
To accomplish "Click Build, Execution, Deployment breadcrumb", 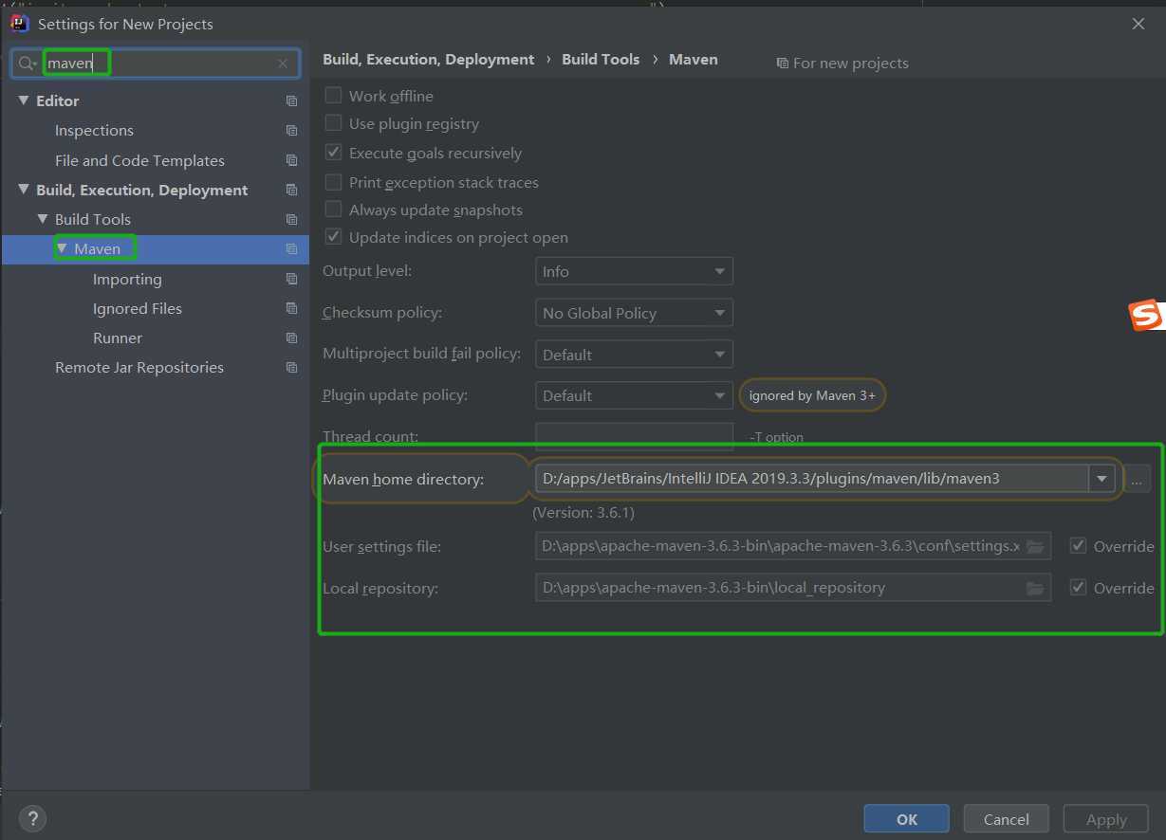I will [429, 59].
